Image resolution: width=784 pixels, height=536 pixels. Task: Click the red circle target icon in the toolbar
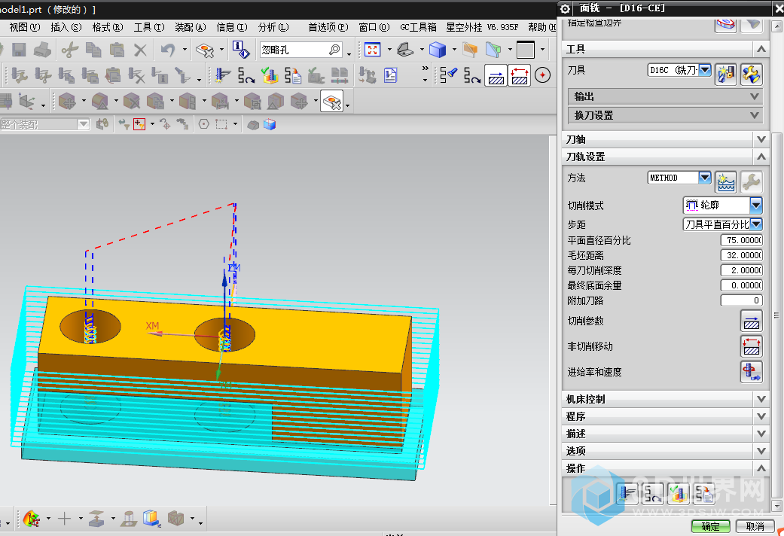point(542,75)
